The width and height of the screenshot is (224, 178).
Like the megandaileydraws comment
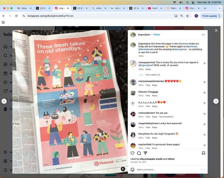click(x=205, y=124)
